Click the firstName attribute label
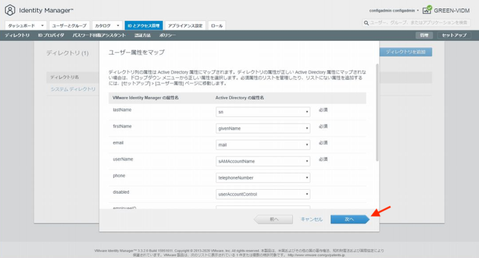 [x=122, y=126]
